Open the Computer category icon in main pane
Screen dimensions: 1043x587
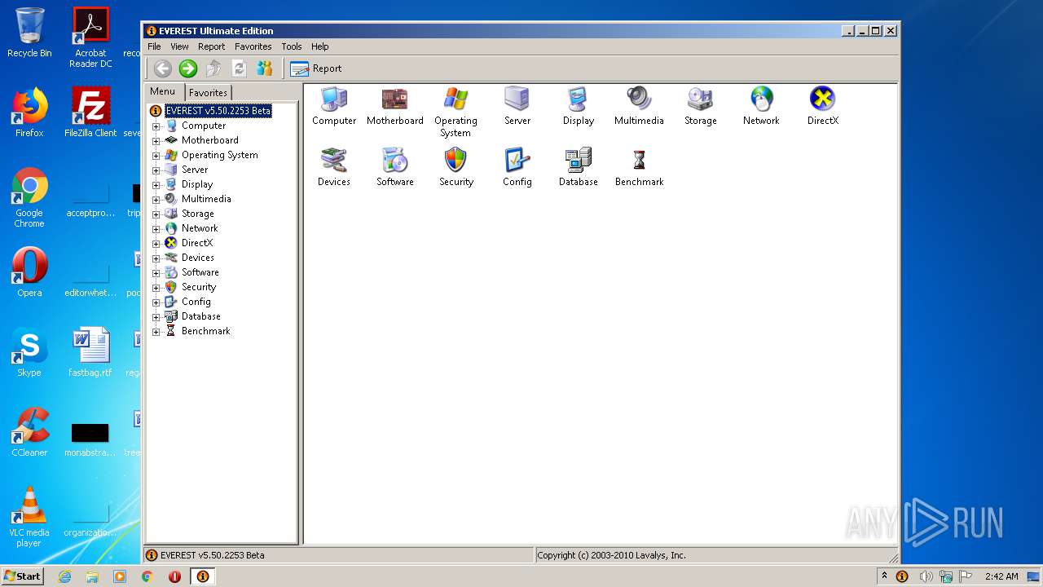[334, 99]
